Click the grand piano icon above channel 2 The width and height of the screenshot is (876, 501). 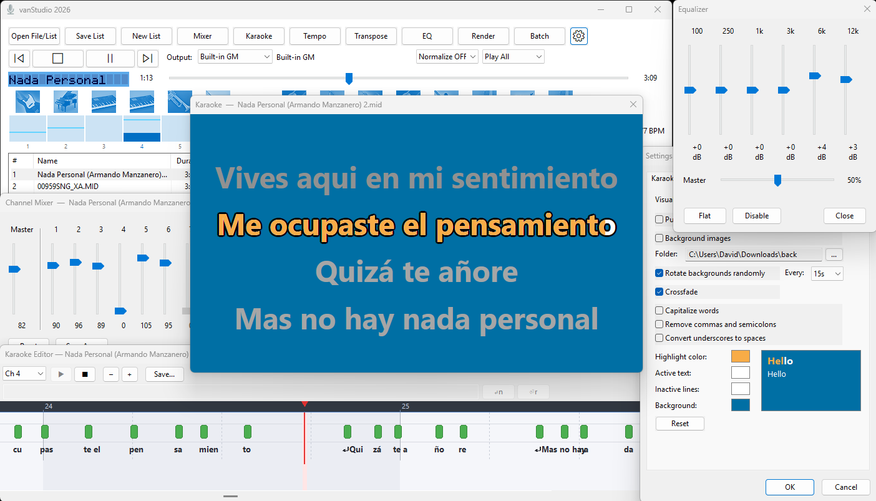[66, 101]
